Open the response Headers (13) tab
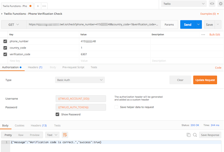This screenshot has height=152, width=224. [x=39, y=125]
